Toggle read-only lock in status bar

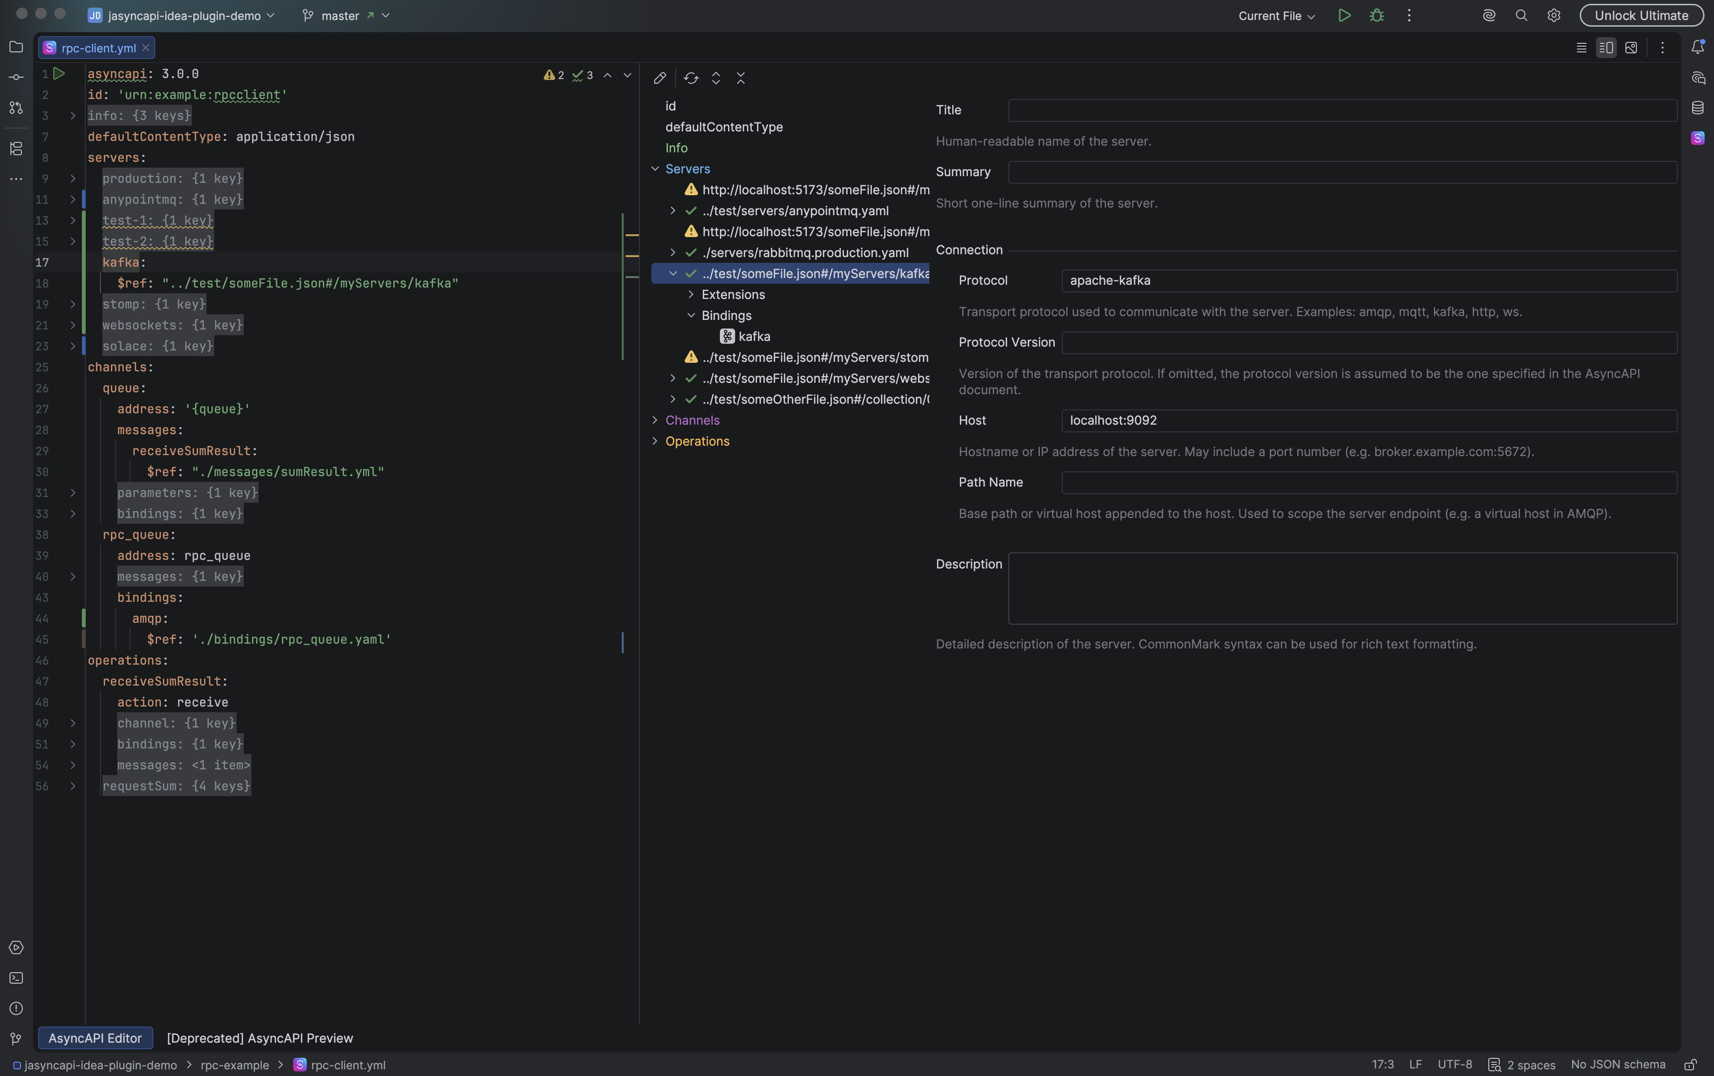pos(1691,1065)
